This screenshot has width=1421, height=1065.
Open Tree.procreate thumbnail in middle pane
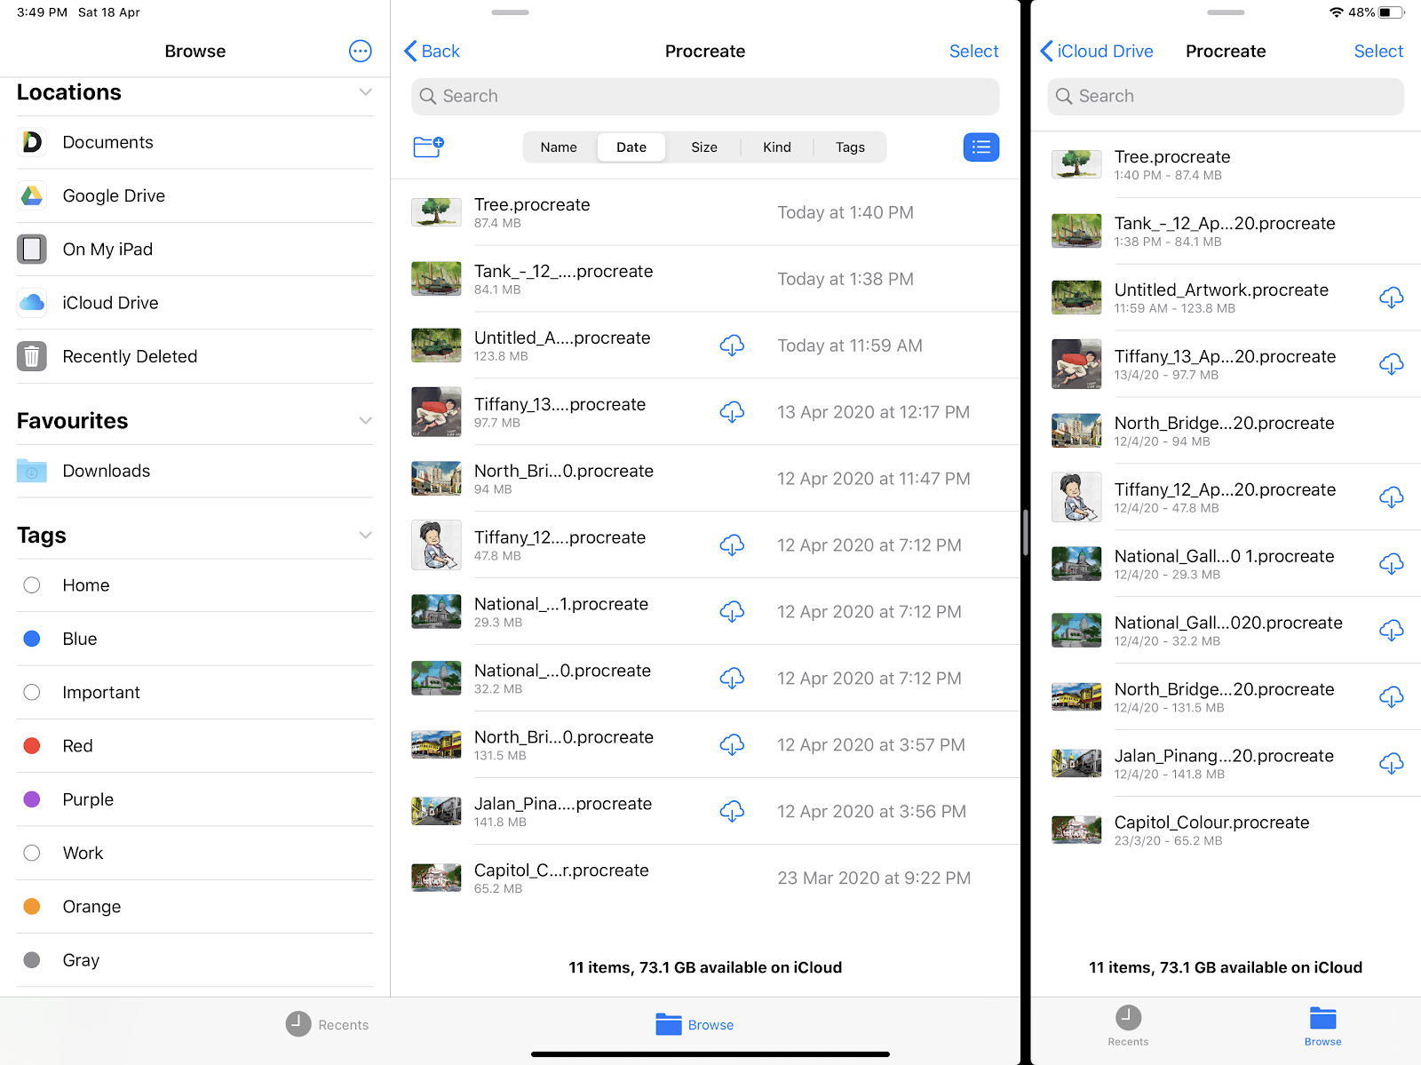(x=436, y=212)
